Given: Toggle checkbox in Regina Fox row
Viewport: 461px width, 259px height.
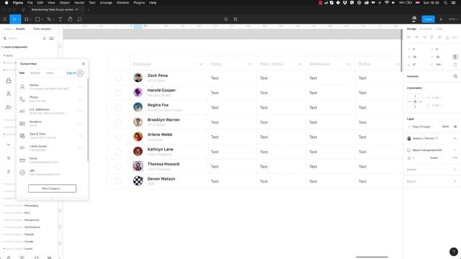Looking at the screenshot, I should [x=118, y=107].
